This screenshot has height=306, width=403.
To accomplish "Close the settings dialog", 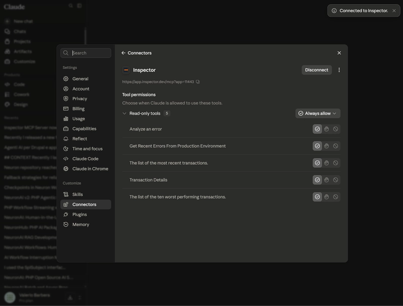I will [339, 53].
